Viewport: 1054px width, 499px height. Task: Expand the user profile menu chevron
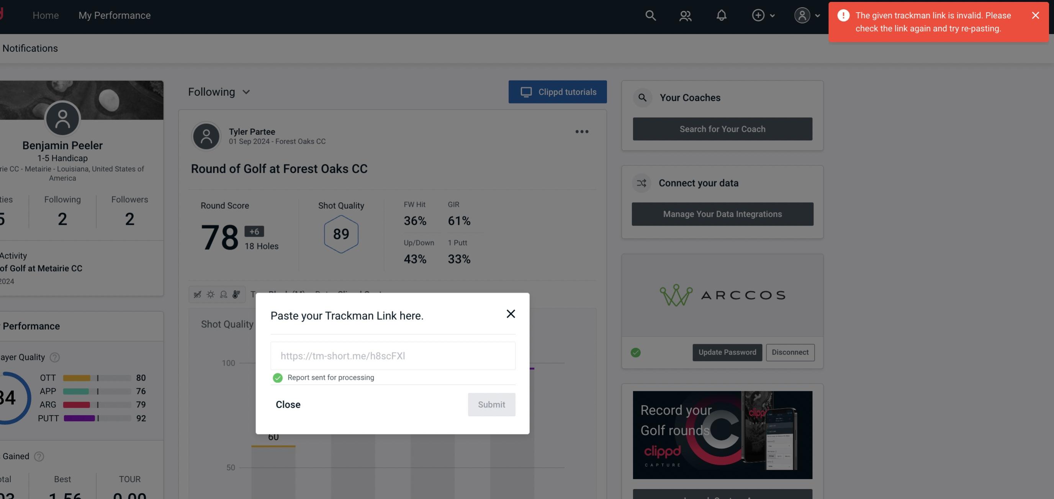[x=819, y=15]
